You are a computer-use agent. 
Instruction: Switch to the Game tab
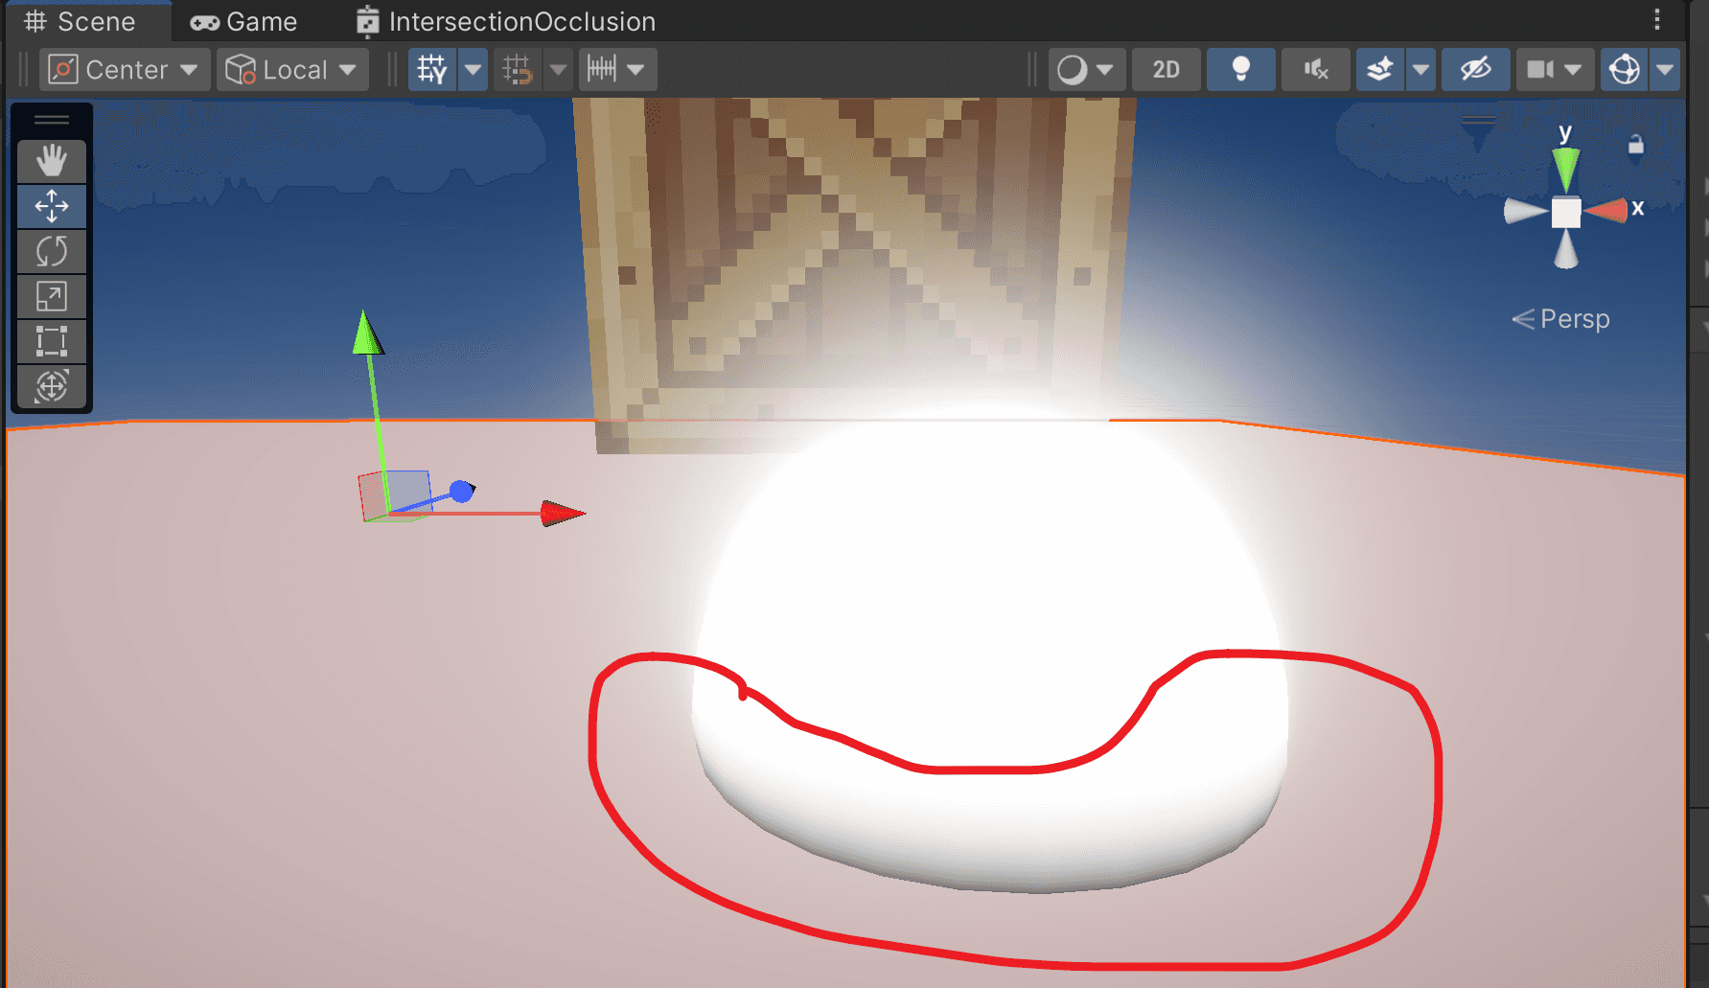(244, 21)
